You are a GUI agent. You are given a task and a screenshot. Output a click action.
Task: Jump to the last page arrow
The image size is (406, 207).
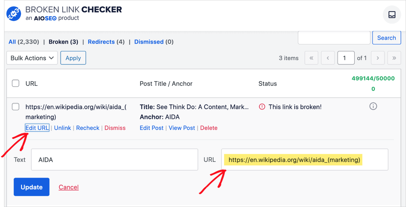coord(394,58)
